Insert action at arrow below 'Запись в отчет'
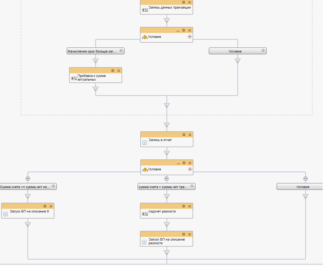The image size is (323, 266). click(167, 153)
